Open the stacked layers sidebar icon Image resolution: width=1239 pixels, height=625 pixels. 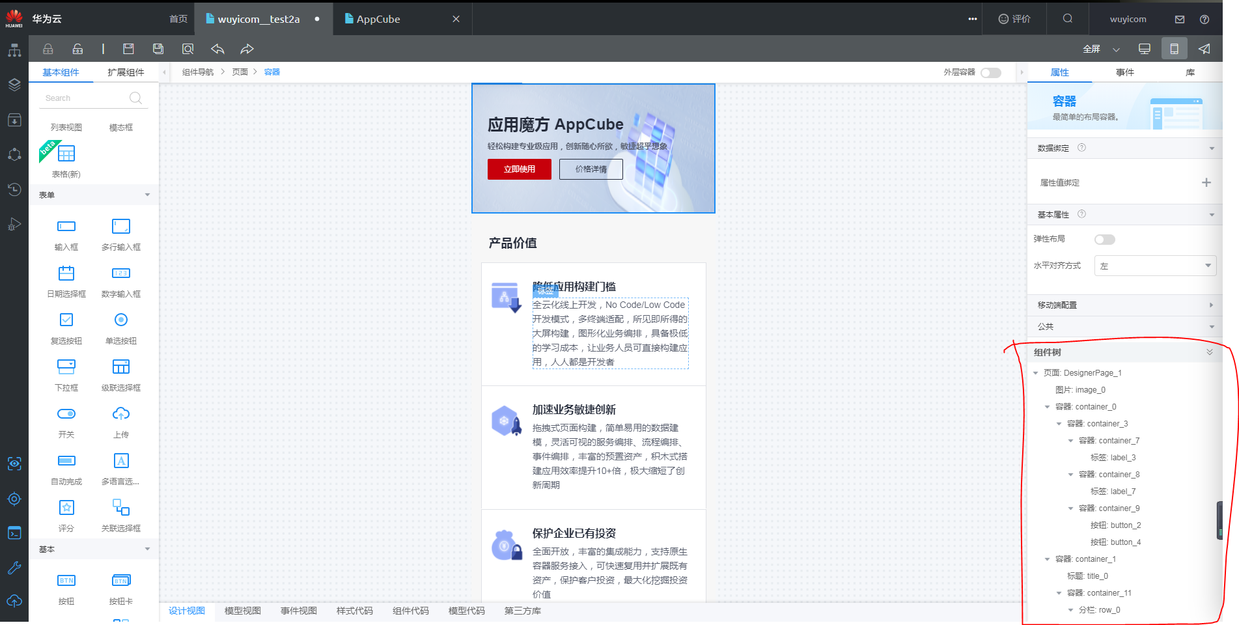14,85
